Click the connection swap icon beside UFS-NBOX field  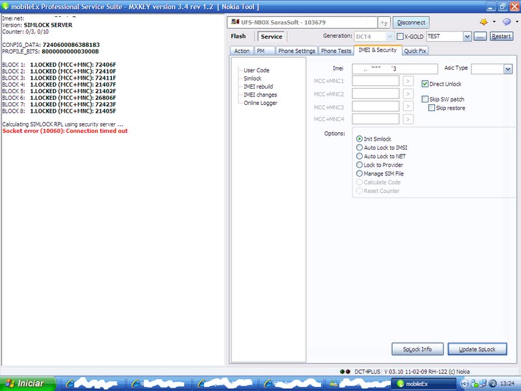384,23
